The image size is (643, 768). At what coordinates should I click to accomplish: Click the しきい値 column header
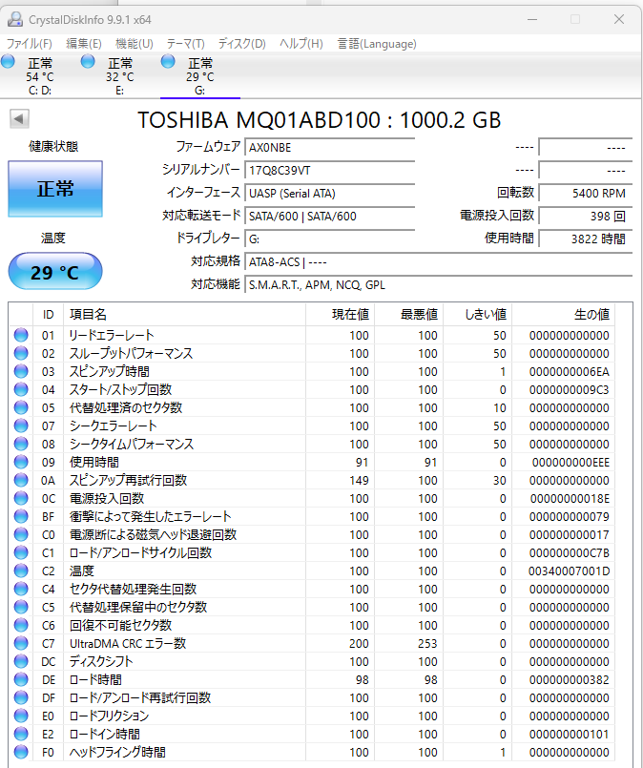click(x=477, y=315)
